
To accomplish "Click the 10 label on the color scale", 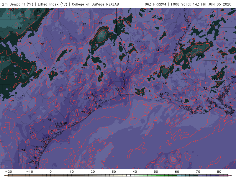I will coord(72,172).
